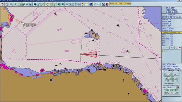
Task: Click the first red device toolbar icon
Action: (x=3, y=5)
